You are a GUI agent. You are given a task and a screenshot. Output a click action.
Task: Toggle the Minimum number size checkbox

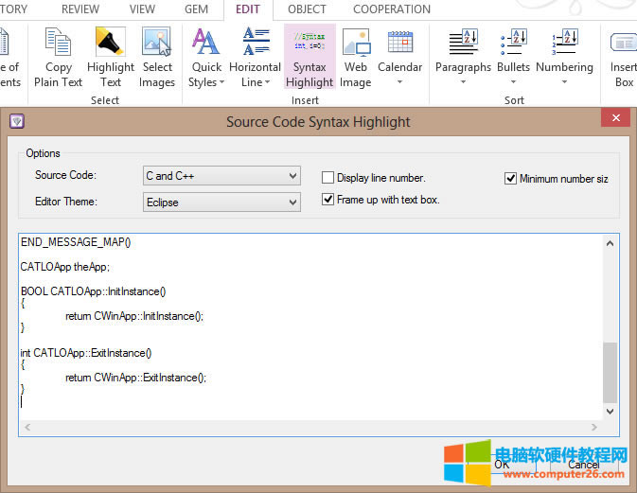(x=511, y=178)
